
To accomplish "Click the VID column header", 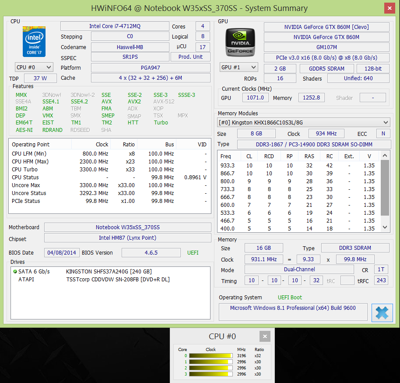I will coord(193,144).
